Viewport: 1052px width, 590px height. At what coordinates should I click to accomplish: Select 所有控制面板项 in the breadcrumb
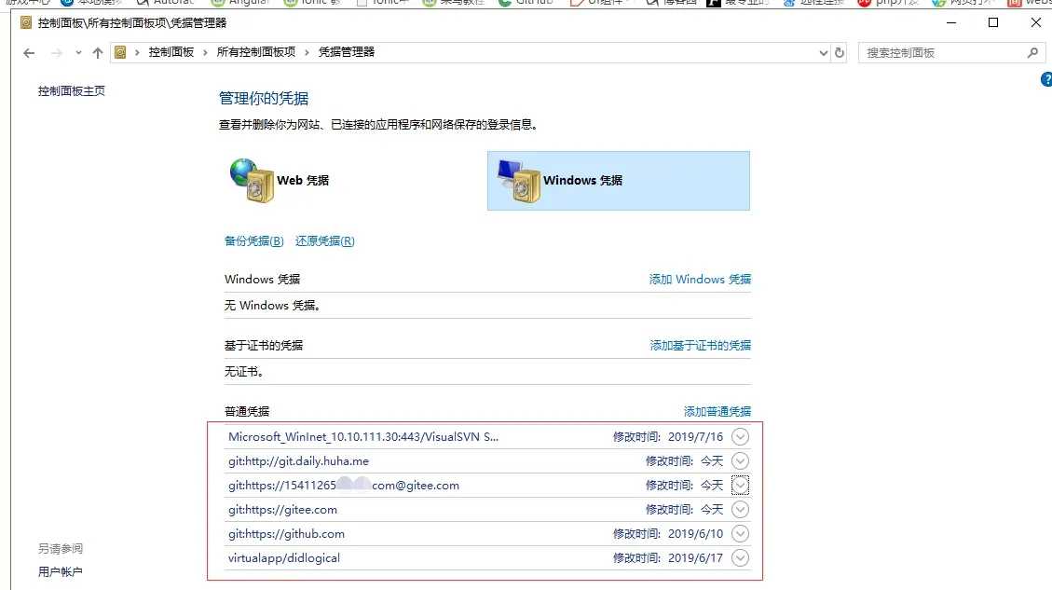click(x=255, y=51)
